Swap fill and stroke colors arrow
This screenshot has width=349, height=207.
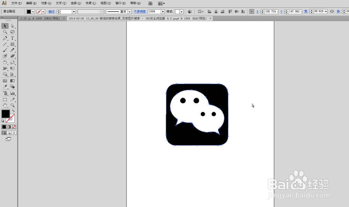[13, 111]
